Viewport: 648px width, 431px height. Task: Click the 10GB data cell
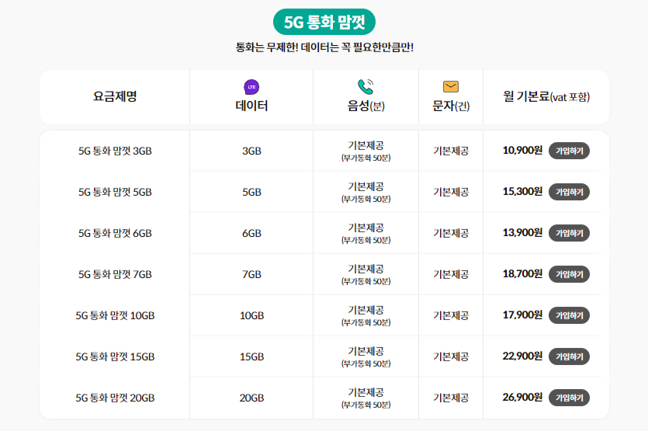coord(251,315)
